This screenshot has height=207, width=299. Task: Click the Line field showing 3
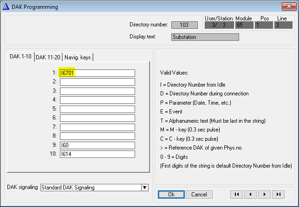pyautogui.click(x=283, y=25)
